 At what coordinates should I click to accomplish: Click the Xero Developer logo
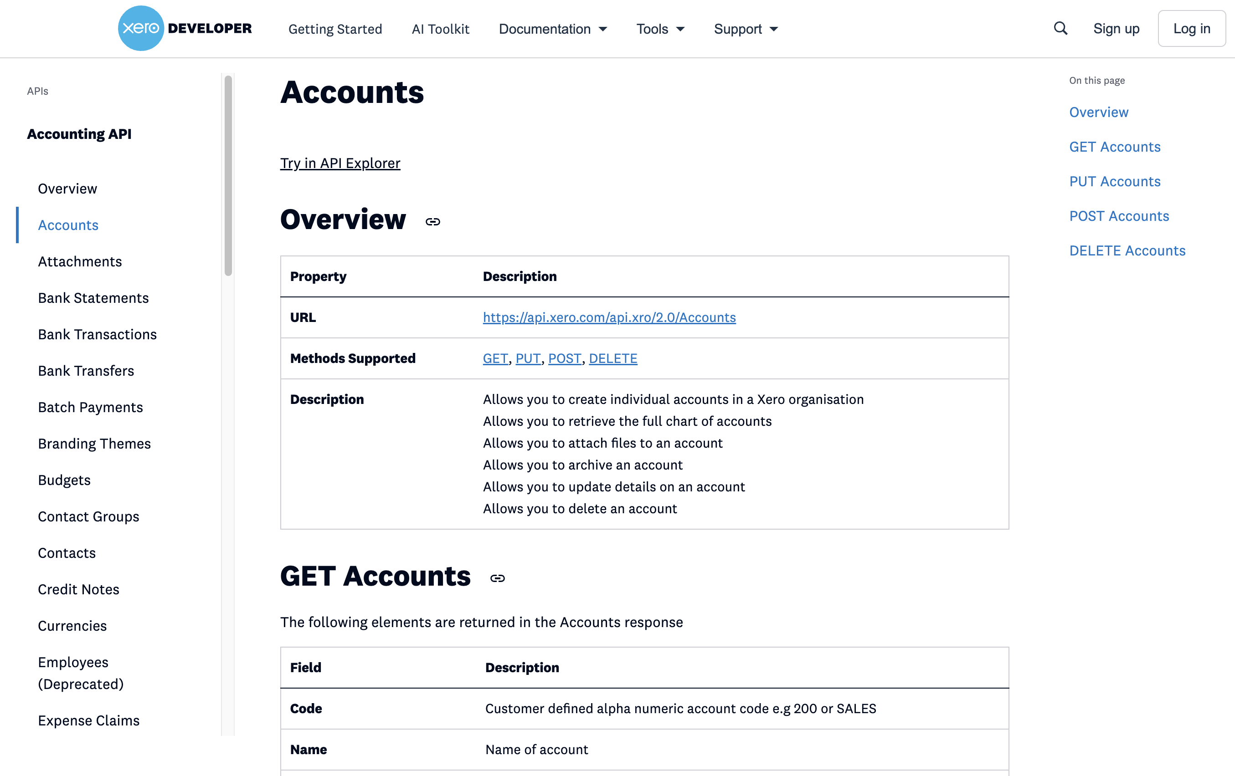pyautogui.click(x=185, y=28)
